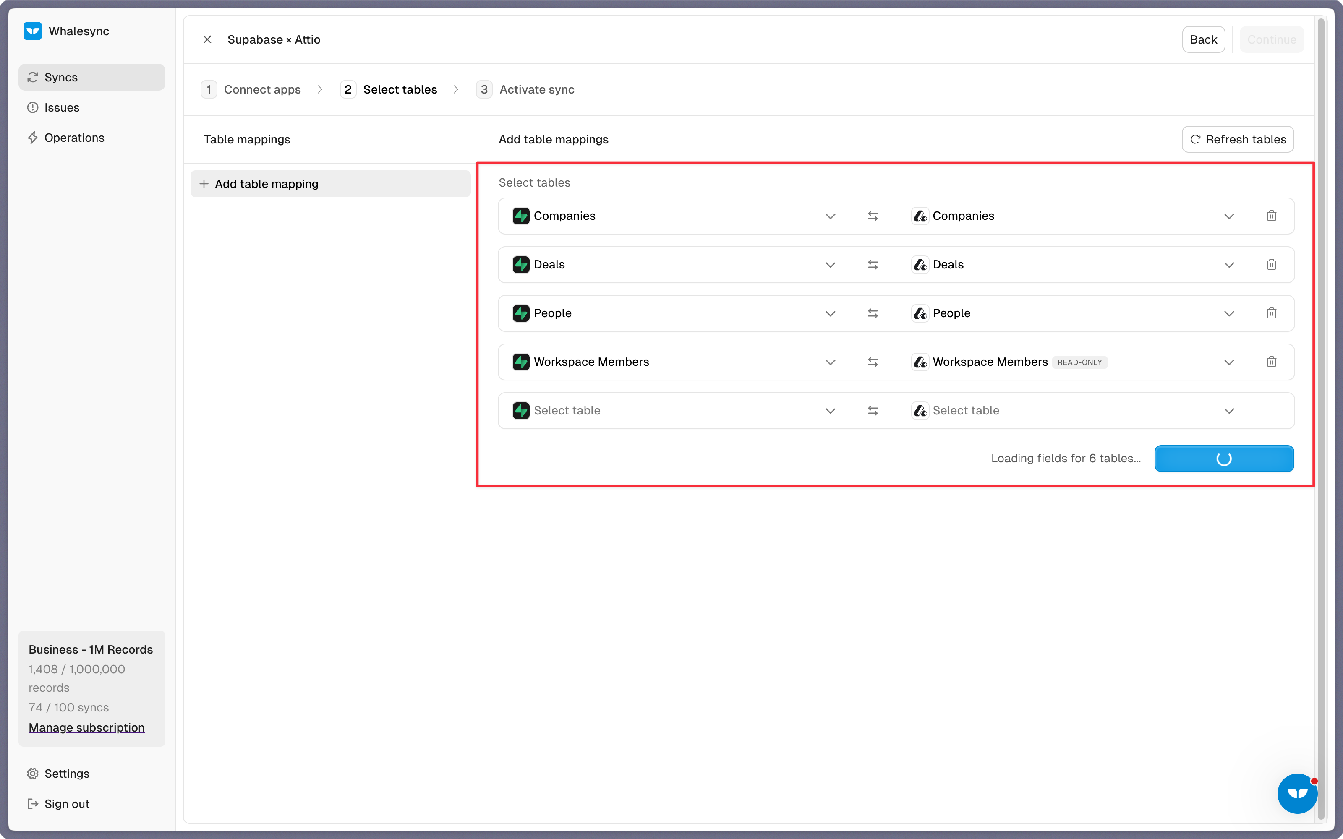Click the Whalesync brand name

79,31
